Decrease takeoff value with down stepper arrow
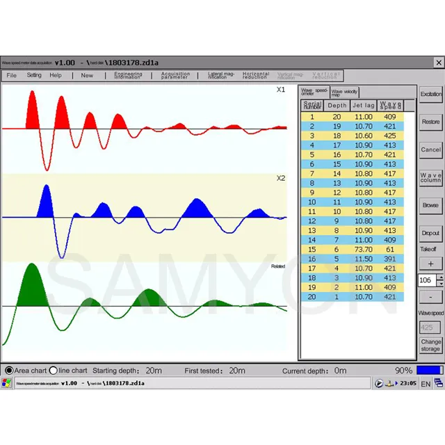445x445 pixels. tap(440, 283)
